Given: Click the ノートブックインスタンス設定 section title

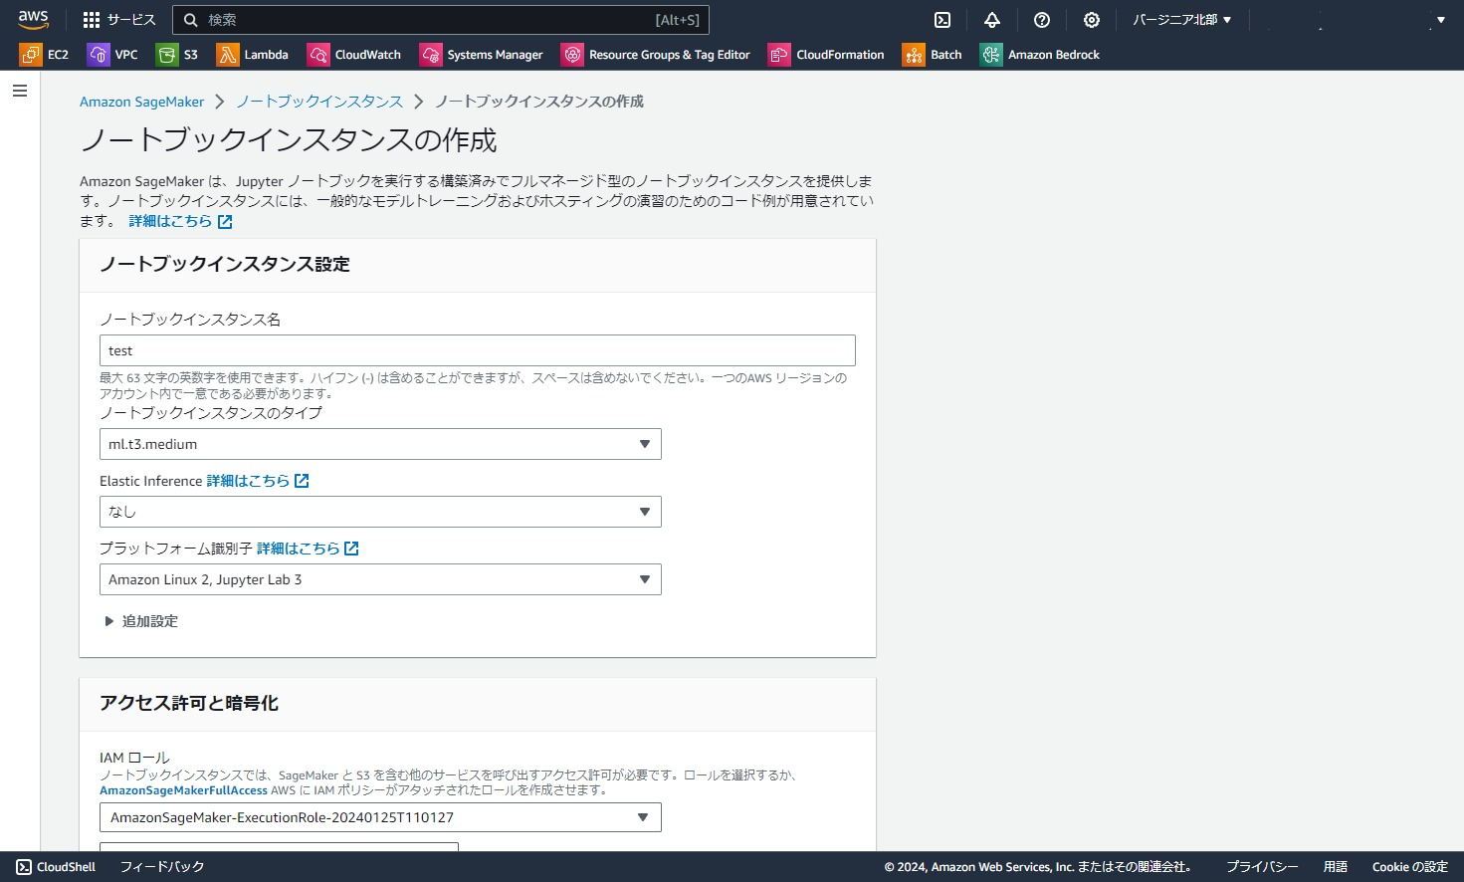Looking at the screenshot, I should pyautogui.click(x=225, y=264).
